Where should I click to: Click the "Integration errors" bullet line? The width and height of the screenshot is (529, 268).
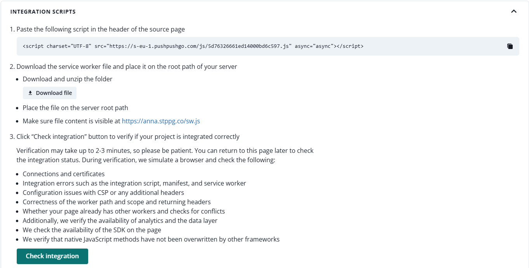134,183
